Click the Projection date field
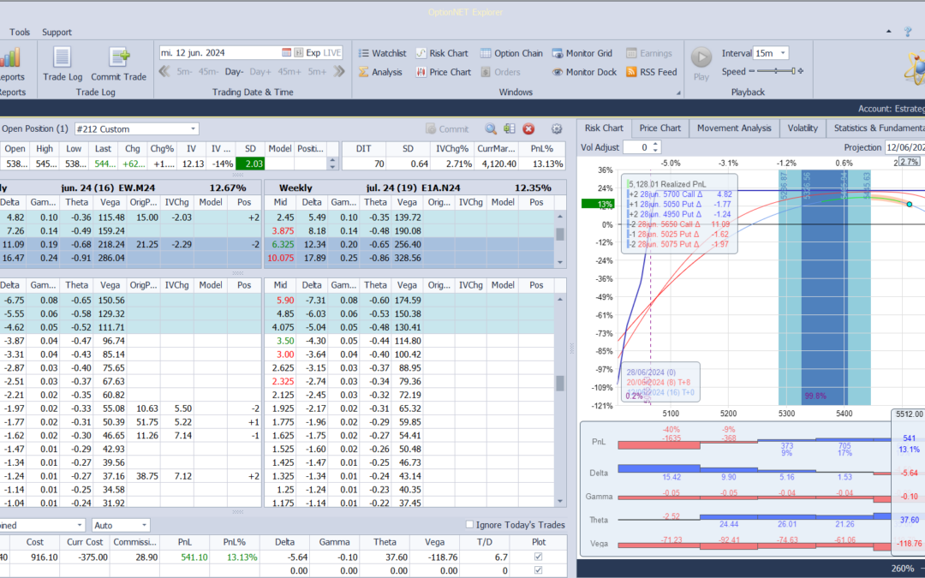The height and width of the screenshot is (578, 925). (x=905, y=147)
